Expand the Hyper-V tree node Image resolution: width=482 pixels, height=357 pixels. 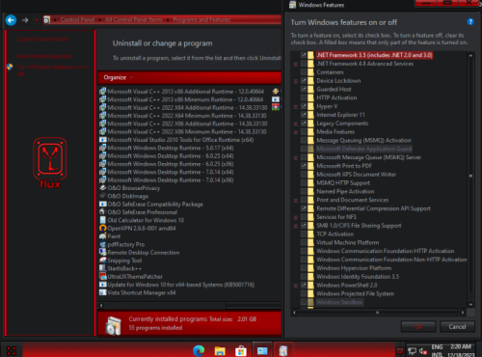[296, 106]
